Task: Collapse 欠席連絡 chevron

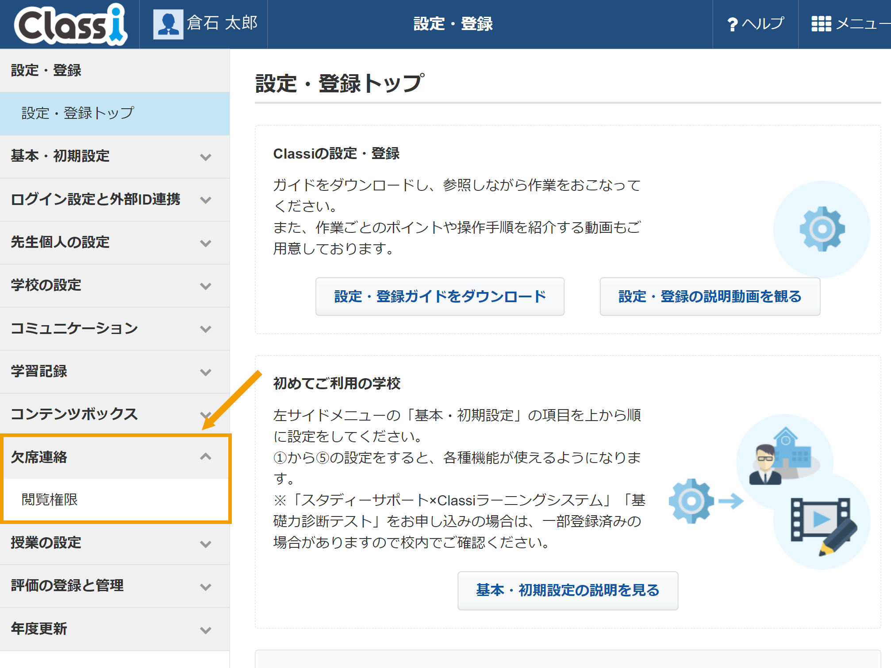Action: pyautogui.click(x=205, y=456)
